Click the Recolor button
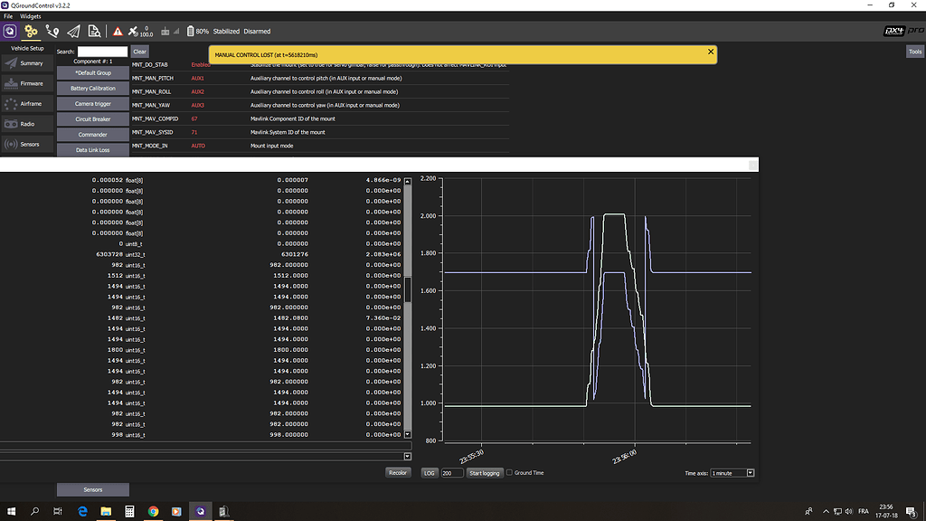926x521 pixels. [x=397, y=473]
